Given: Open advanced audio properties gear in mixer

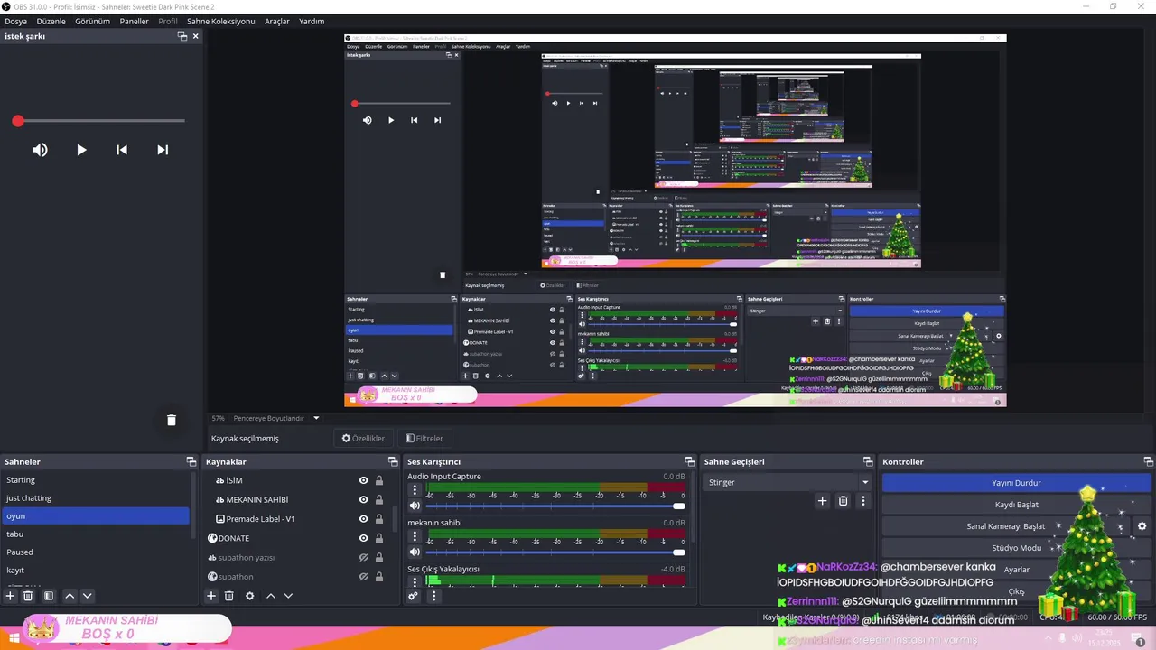Looking at the screenshot, I should click(x=414, y=596).
